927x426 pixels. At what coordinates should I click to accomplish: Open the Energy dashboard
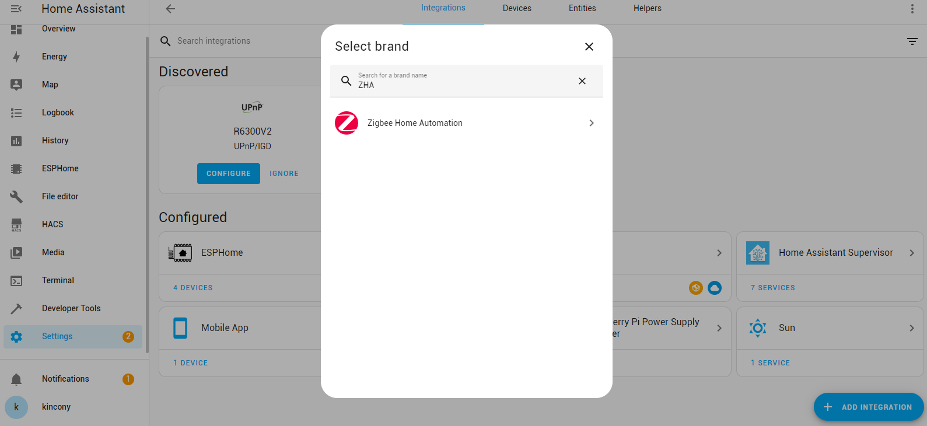coord(54,57)
